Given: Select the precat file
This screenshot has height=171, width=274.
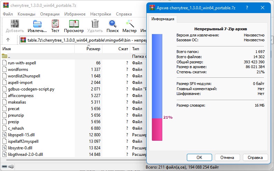Looking at the screenshot, I should tap(13, 109).
